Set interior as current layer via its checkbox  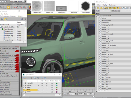click(x=38, y=88)
